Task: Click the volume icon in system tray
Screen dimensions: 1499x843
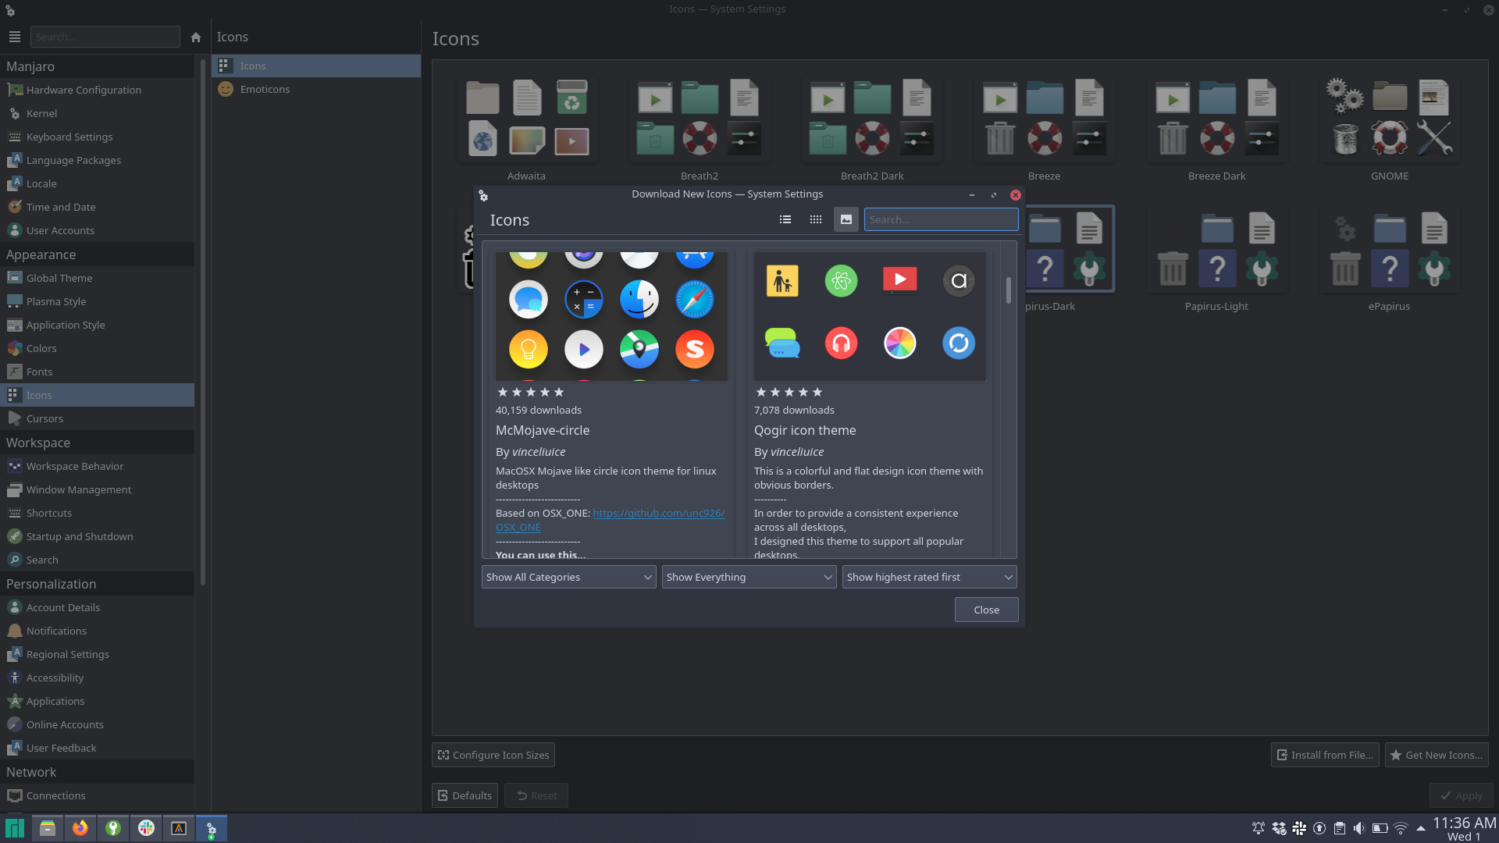Action: click(x=1359, y=828)
